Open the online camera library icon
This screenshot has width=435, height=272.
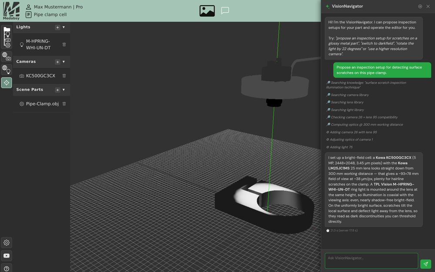(7, 56)
